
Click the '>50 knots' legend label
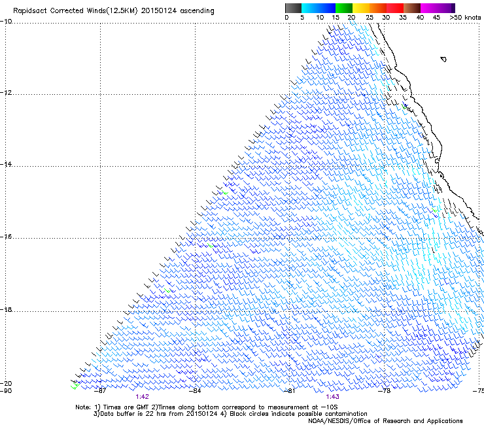[x=465, y=18]
